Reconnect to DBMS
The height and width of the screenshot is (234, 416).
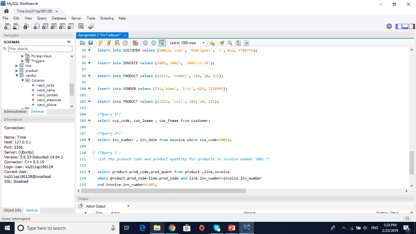91,26
